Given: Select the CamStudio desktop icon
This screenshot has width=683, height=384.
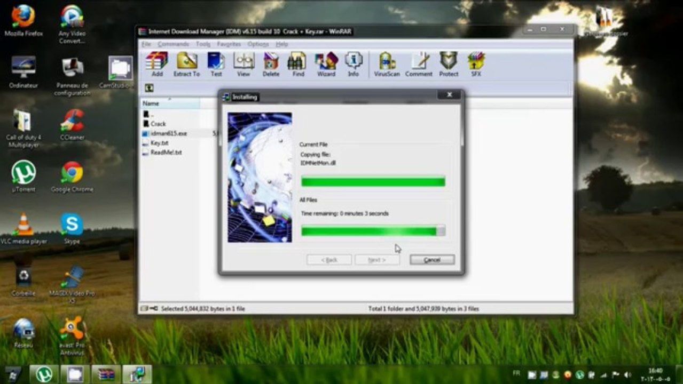Looking at the screenshot, I should pyautogui.click(x=119, y=72).
